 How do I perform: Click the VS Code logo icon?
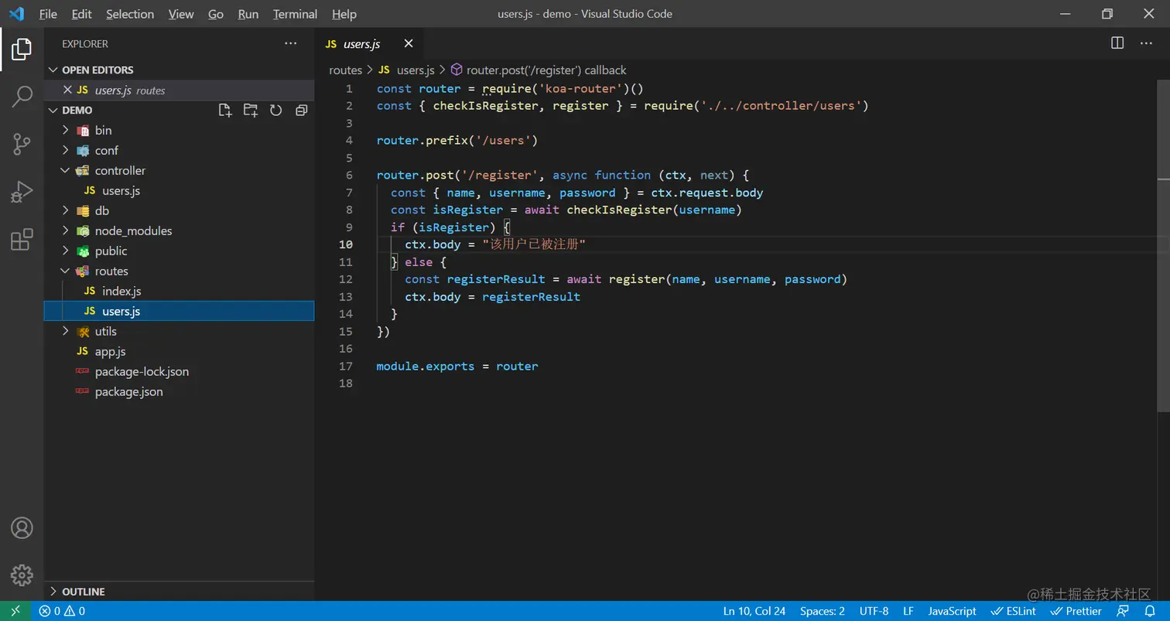(x=16, y=14)
